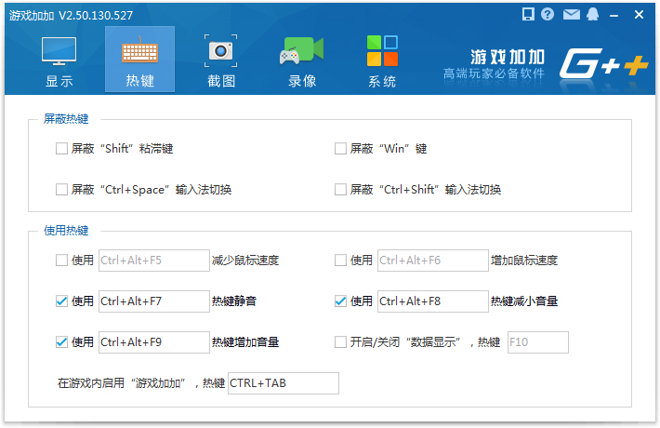The image size is (660, 428).
Task: Open the 录像 video recording tab
Action: point(301,61)
